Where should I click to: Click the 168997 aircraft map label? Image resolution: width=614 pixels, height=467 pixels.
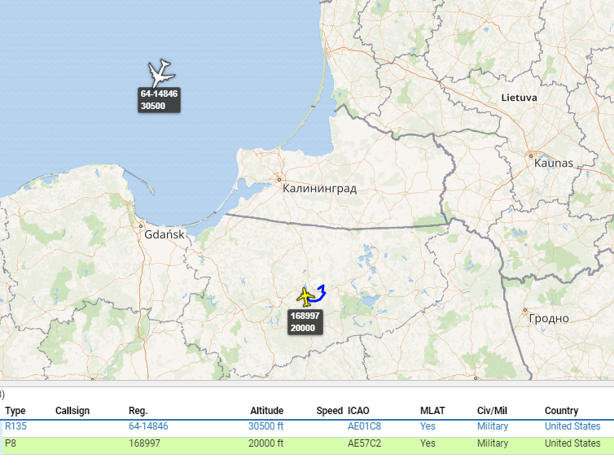click(305, 322)
